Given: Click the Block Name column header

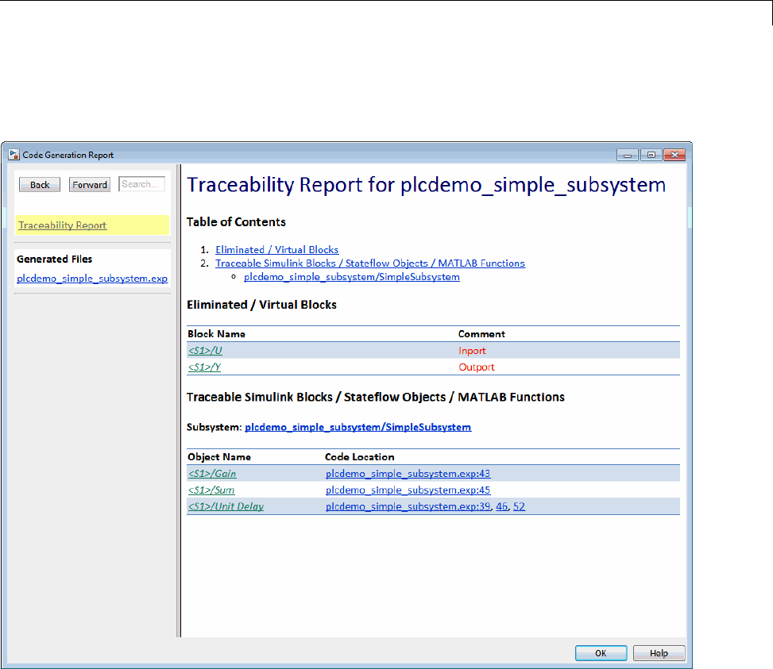Looking at the screenshot, I should (x=216, y=334).
